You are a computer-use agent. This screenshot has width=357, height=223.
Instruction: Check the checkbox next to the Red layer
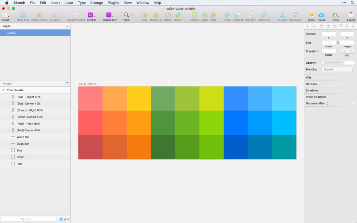(12, 163)
